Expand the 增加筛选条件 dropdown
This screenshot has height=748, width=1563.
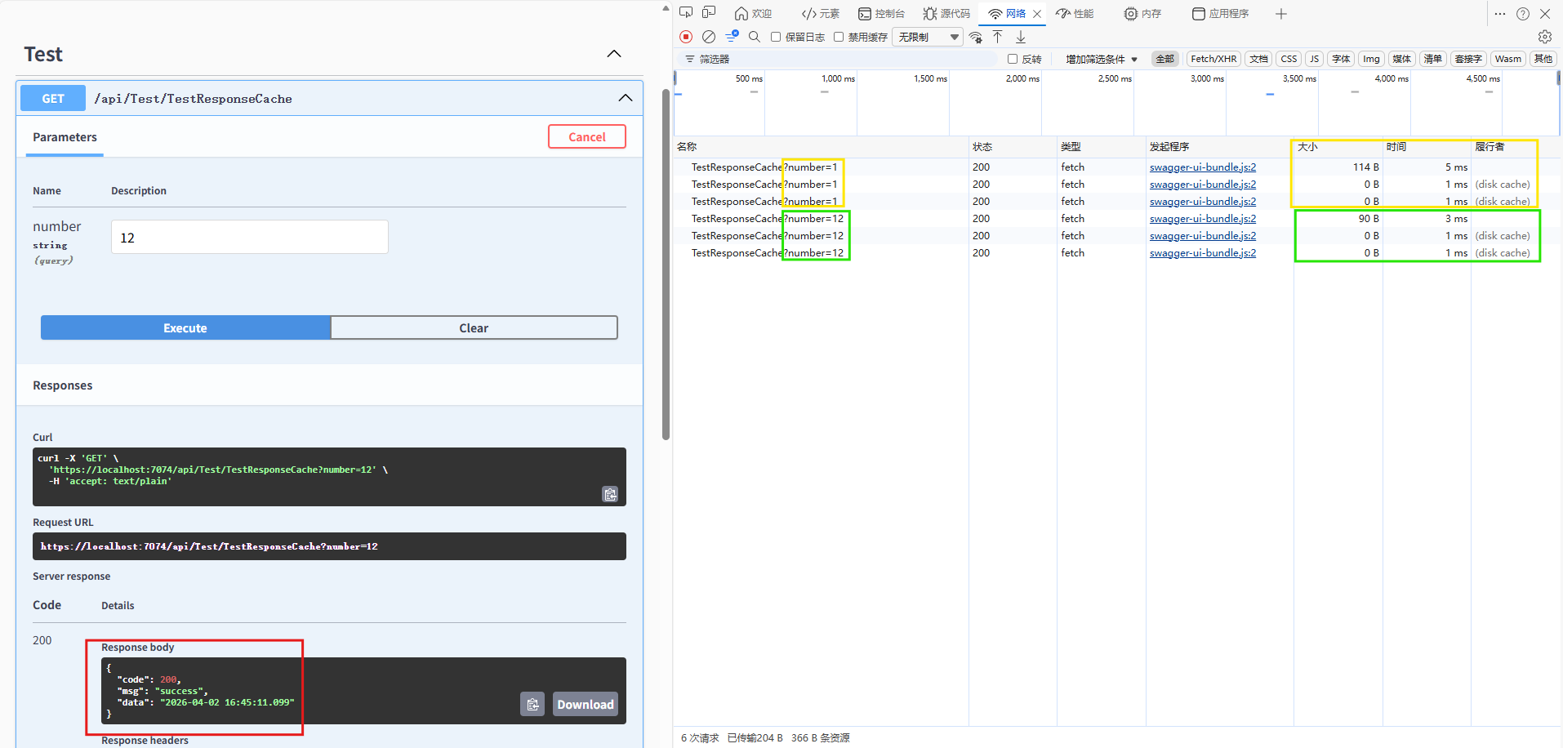tap(1101, 59)
